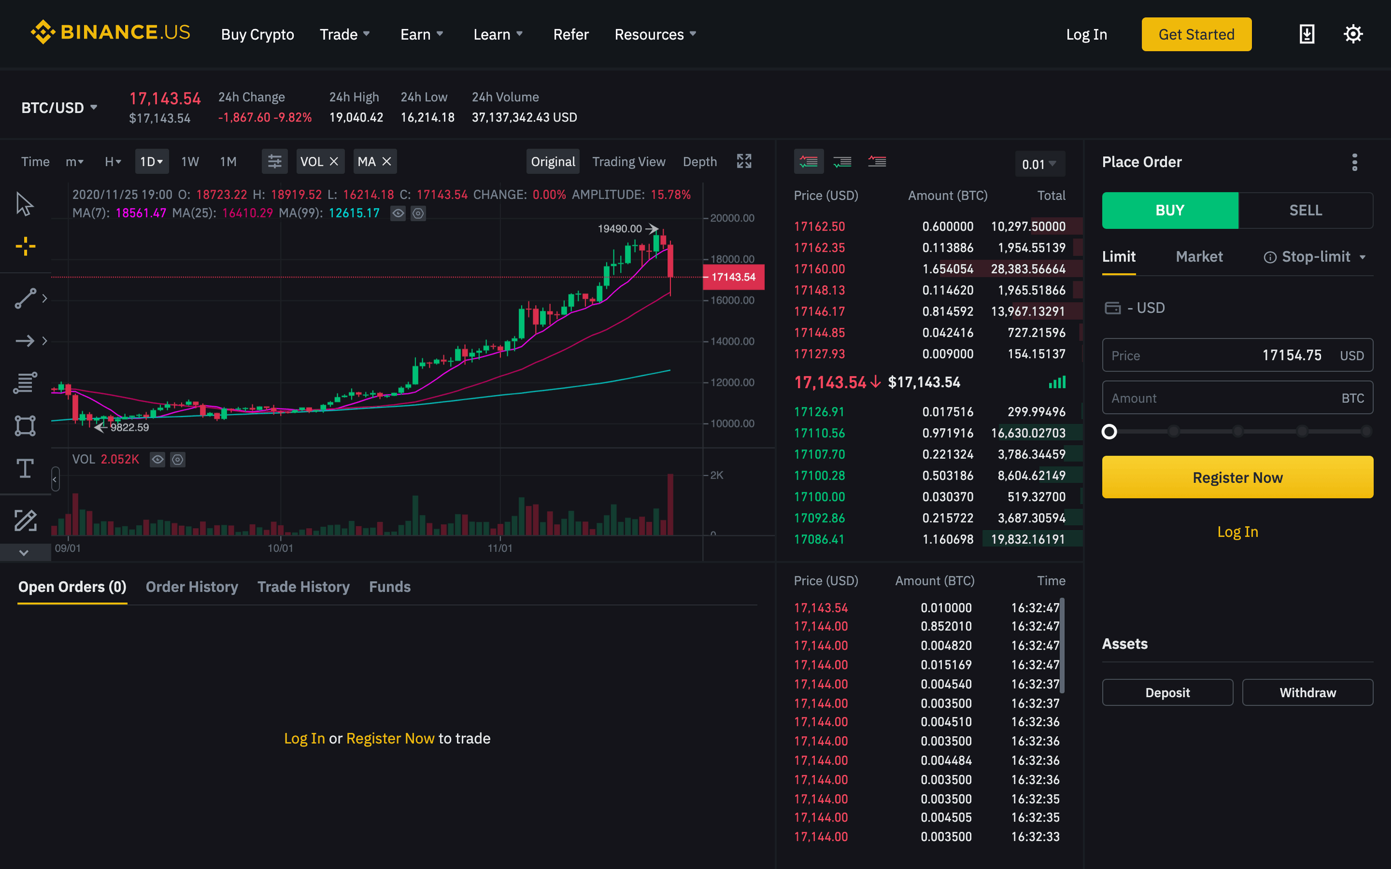The height and width of the screenshot is (869, 1391).
Task: Open Place Order three-dot menu
Action: 1355,162
